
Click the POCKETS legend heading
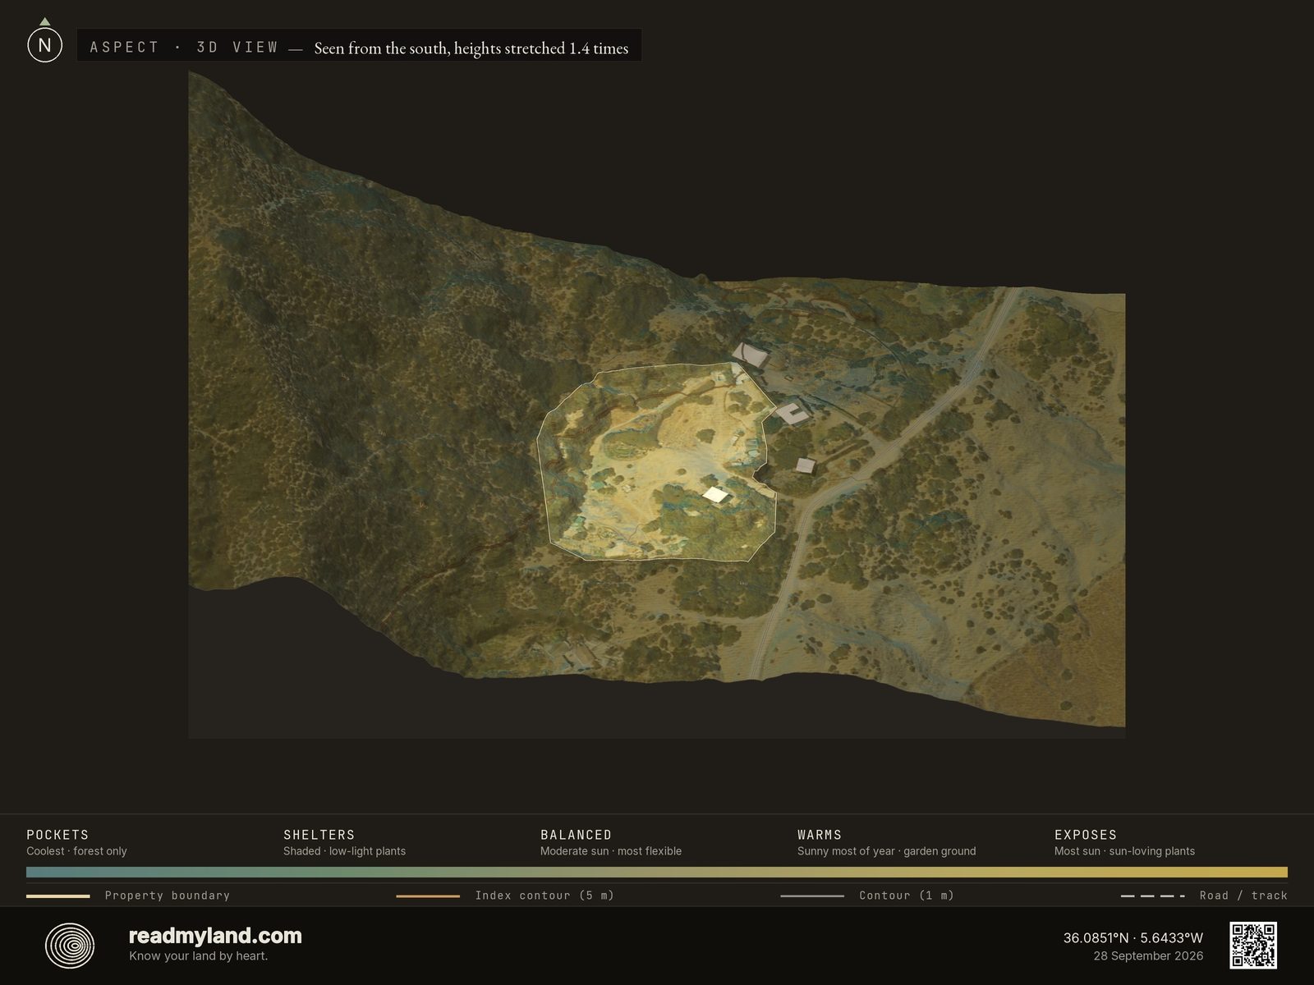point(57,835)
